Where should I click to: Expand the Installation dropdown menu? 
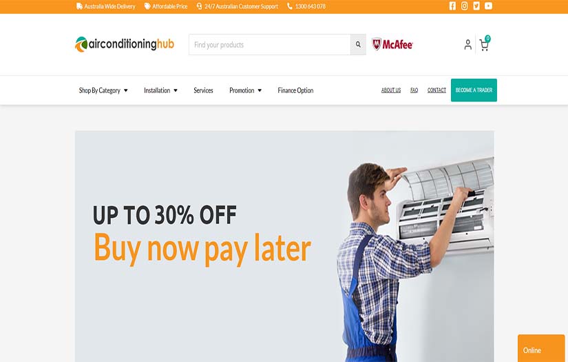(160, 90)
